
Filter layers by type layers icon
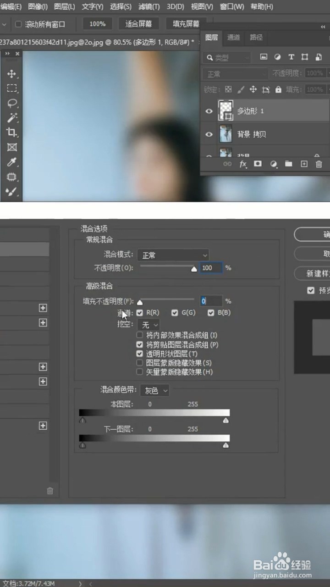point(291,57)
